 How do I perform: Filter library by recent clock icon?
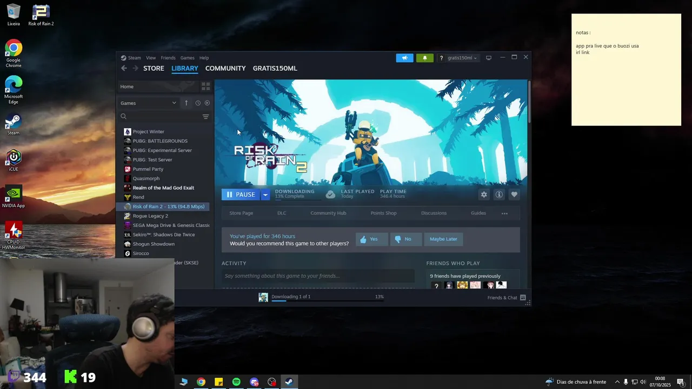198,103
